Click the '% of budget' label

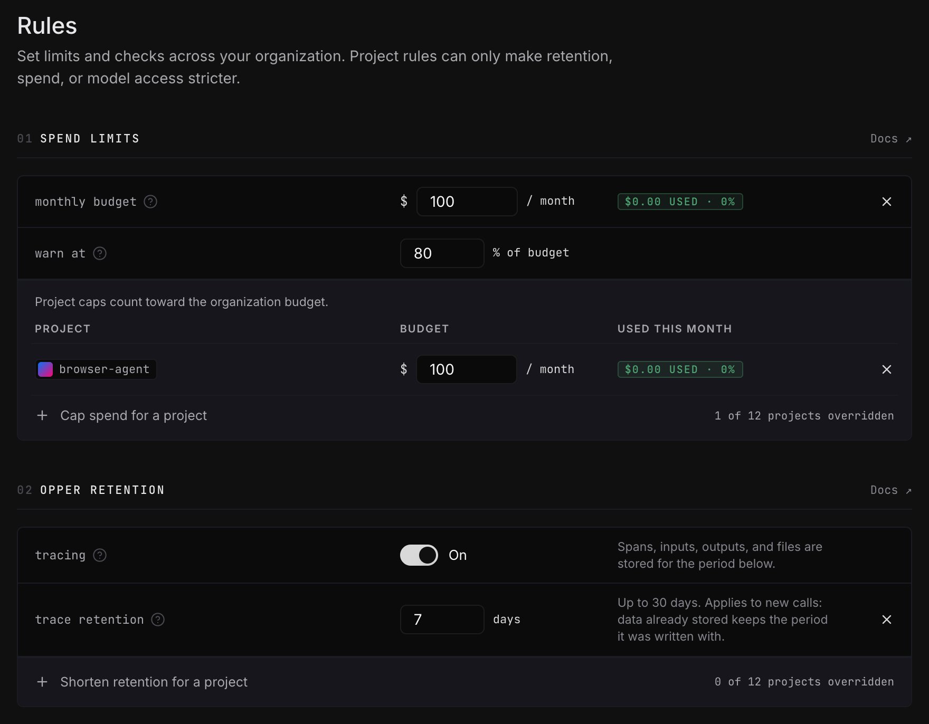click(x=531, y=253)
